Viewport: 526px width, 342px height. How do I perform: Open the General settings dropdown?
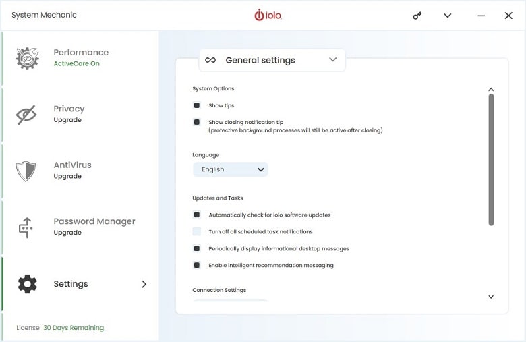click(x=272, y=60)
